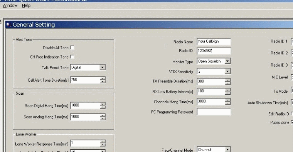Increase Lone Worker Response Time value
This screenshot has height=152, width=293.
(x=103, y=142)
